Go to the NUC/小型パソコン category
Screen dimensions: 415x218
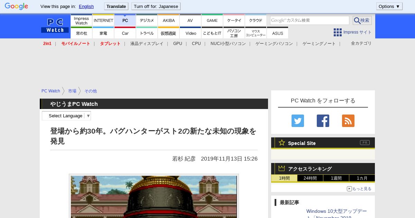[x=228, y=44]
